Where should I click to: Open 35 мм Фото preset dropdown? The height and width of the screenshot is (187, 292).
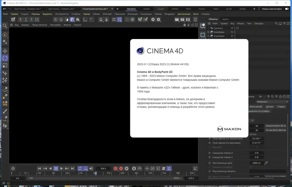(276, 130)
